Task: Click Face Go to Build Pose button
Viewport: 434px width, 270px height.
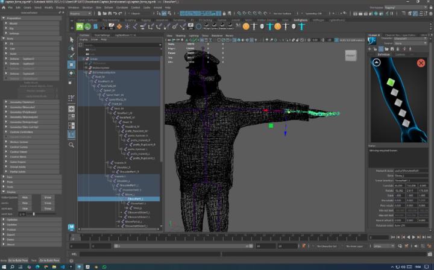Action: coord(49,260)
